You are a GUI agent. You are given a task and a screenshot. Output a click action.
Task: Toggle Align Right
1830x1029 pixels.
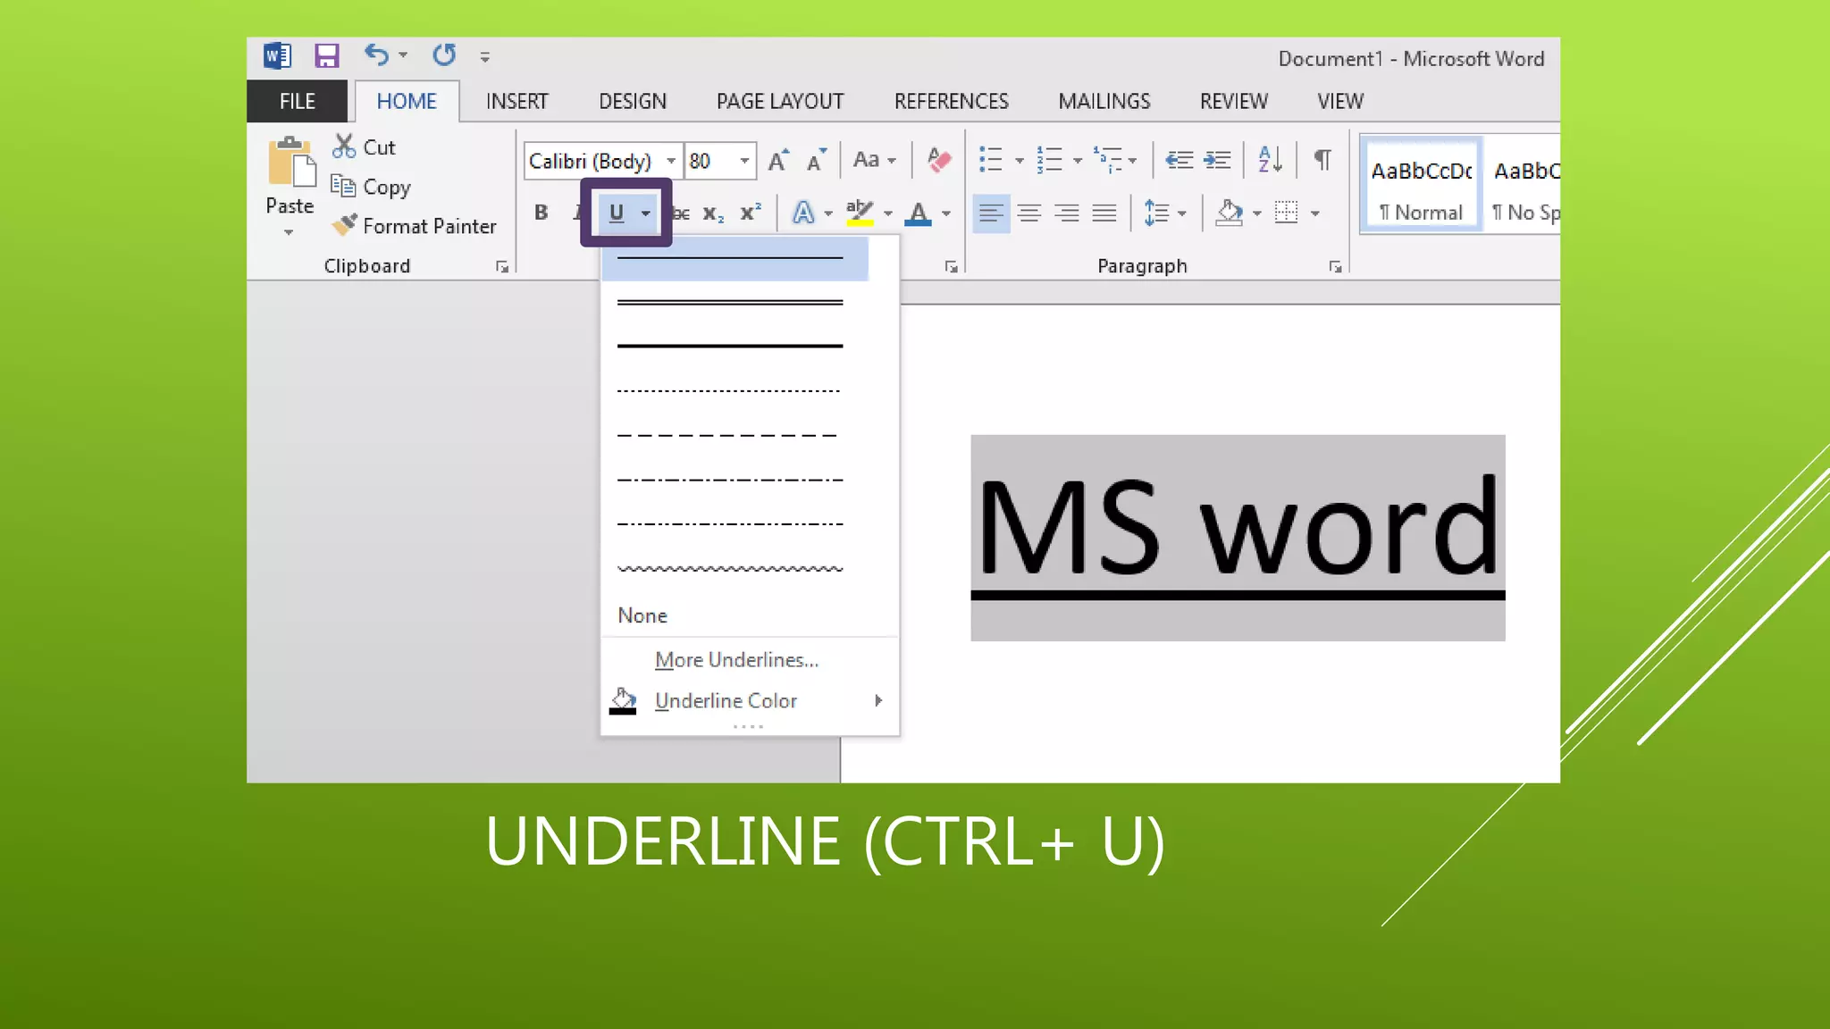tap(1066, 213)
